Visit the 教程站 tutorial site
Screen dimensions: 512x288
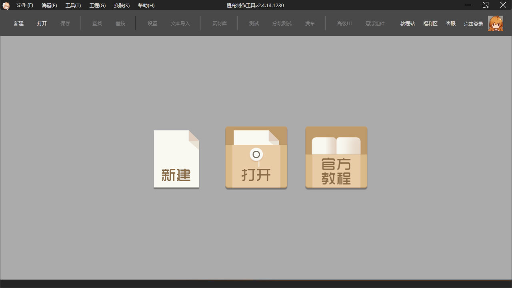pyautogui.click(x=407, y=23)
